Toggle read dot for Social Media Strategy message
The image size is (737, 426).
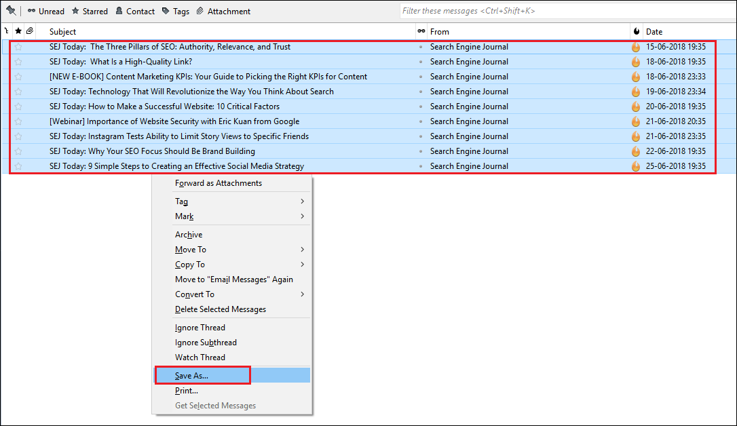point(421,166)
